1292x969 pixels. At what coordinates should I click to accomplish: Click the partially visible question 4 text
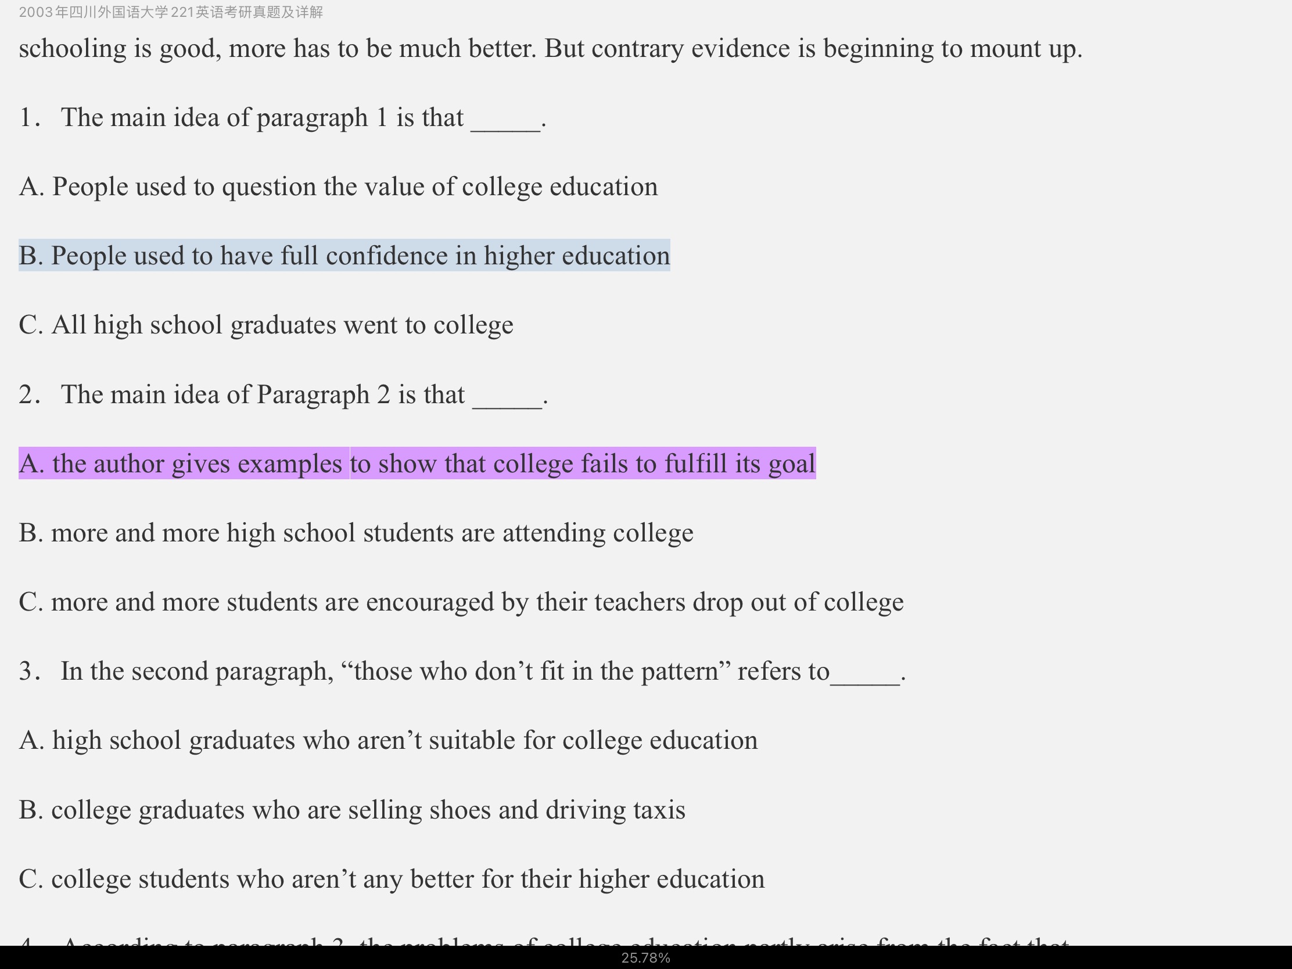click(x=543, y=939)
